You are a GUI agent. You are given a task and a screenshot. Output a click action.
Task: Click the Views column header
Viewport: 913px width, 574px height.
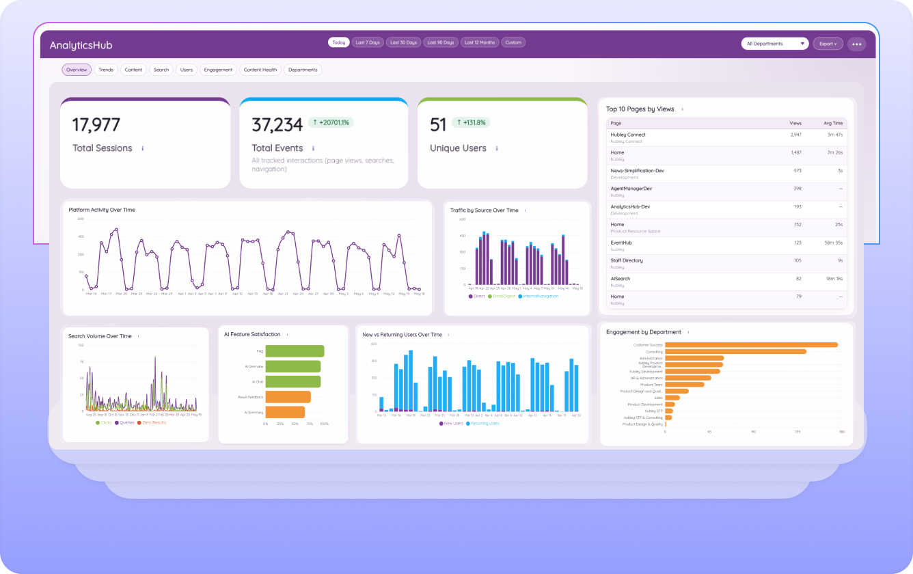pos(795,123)
